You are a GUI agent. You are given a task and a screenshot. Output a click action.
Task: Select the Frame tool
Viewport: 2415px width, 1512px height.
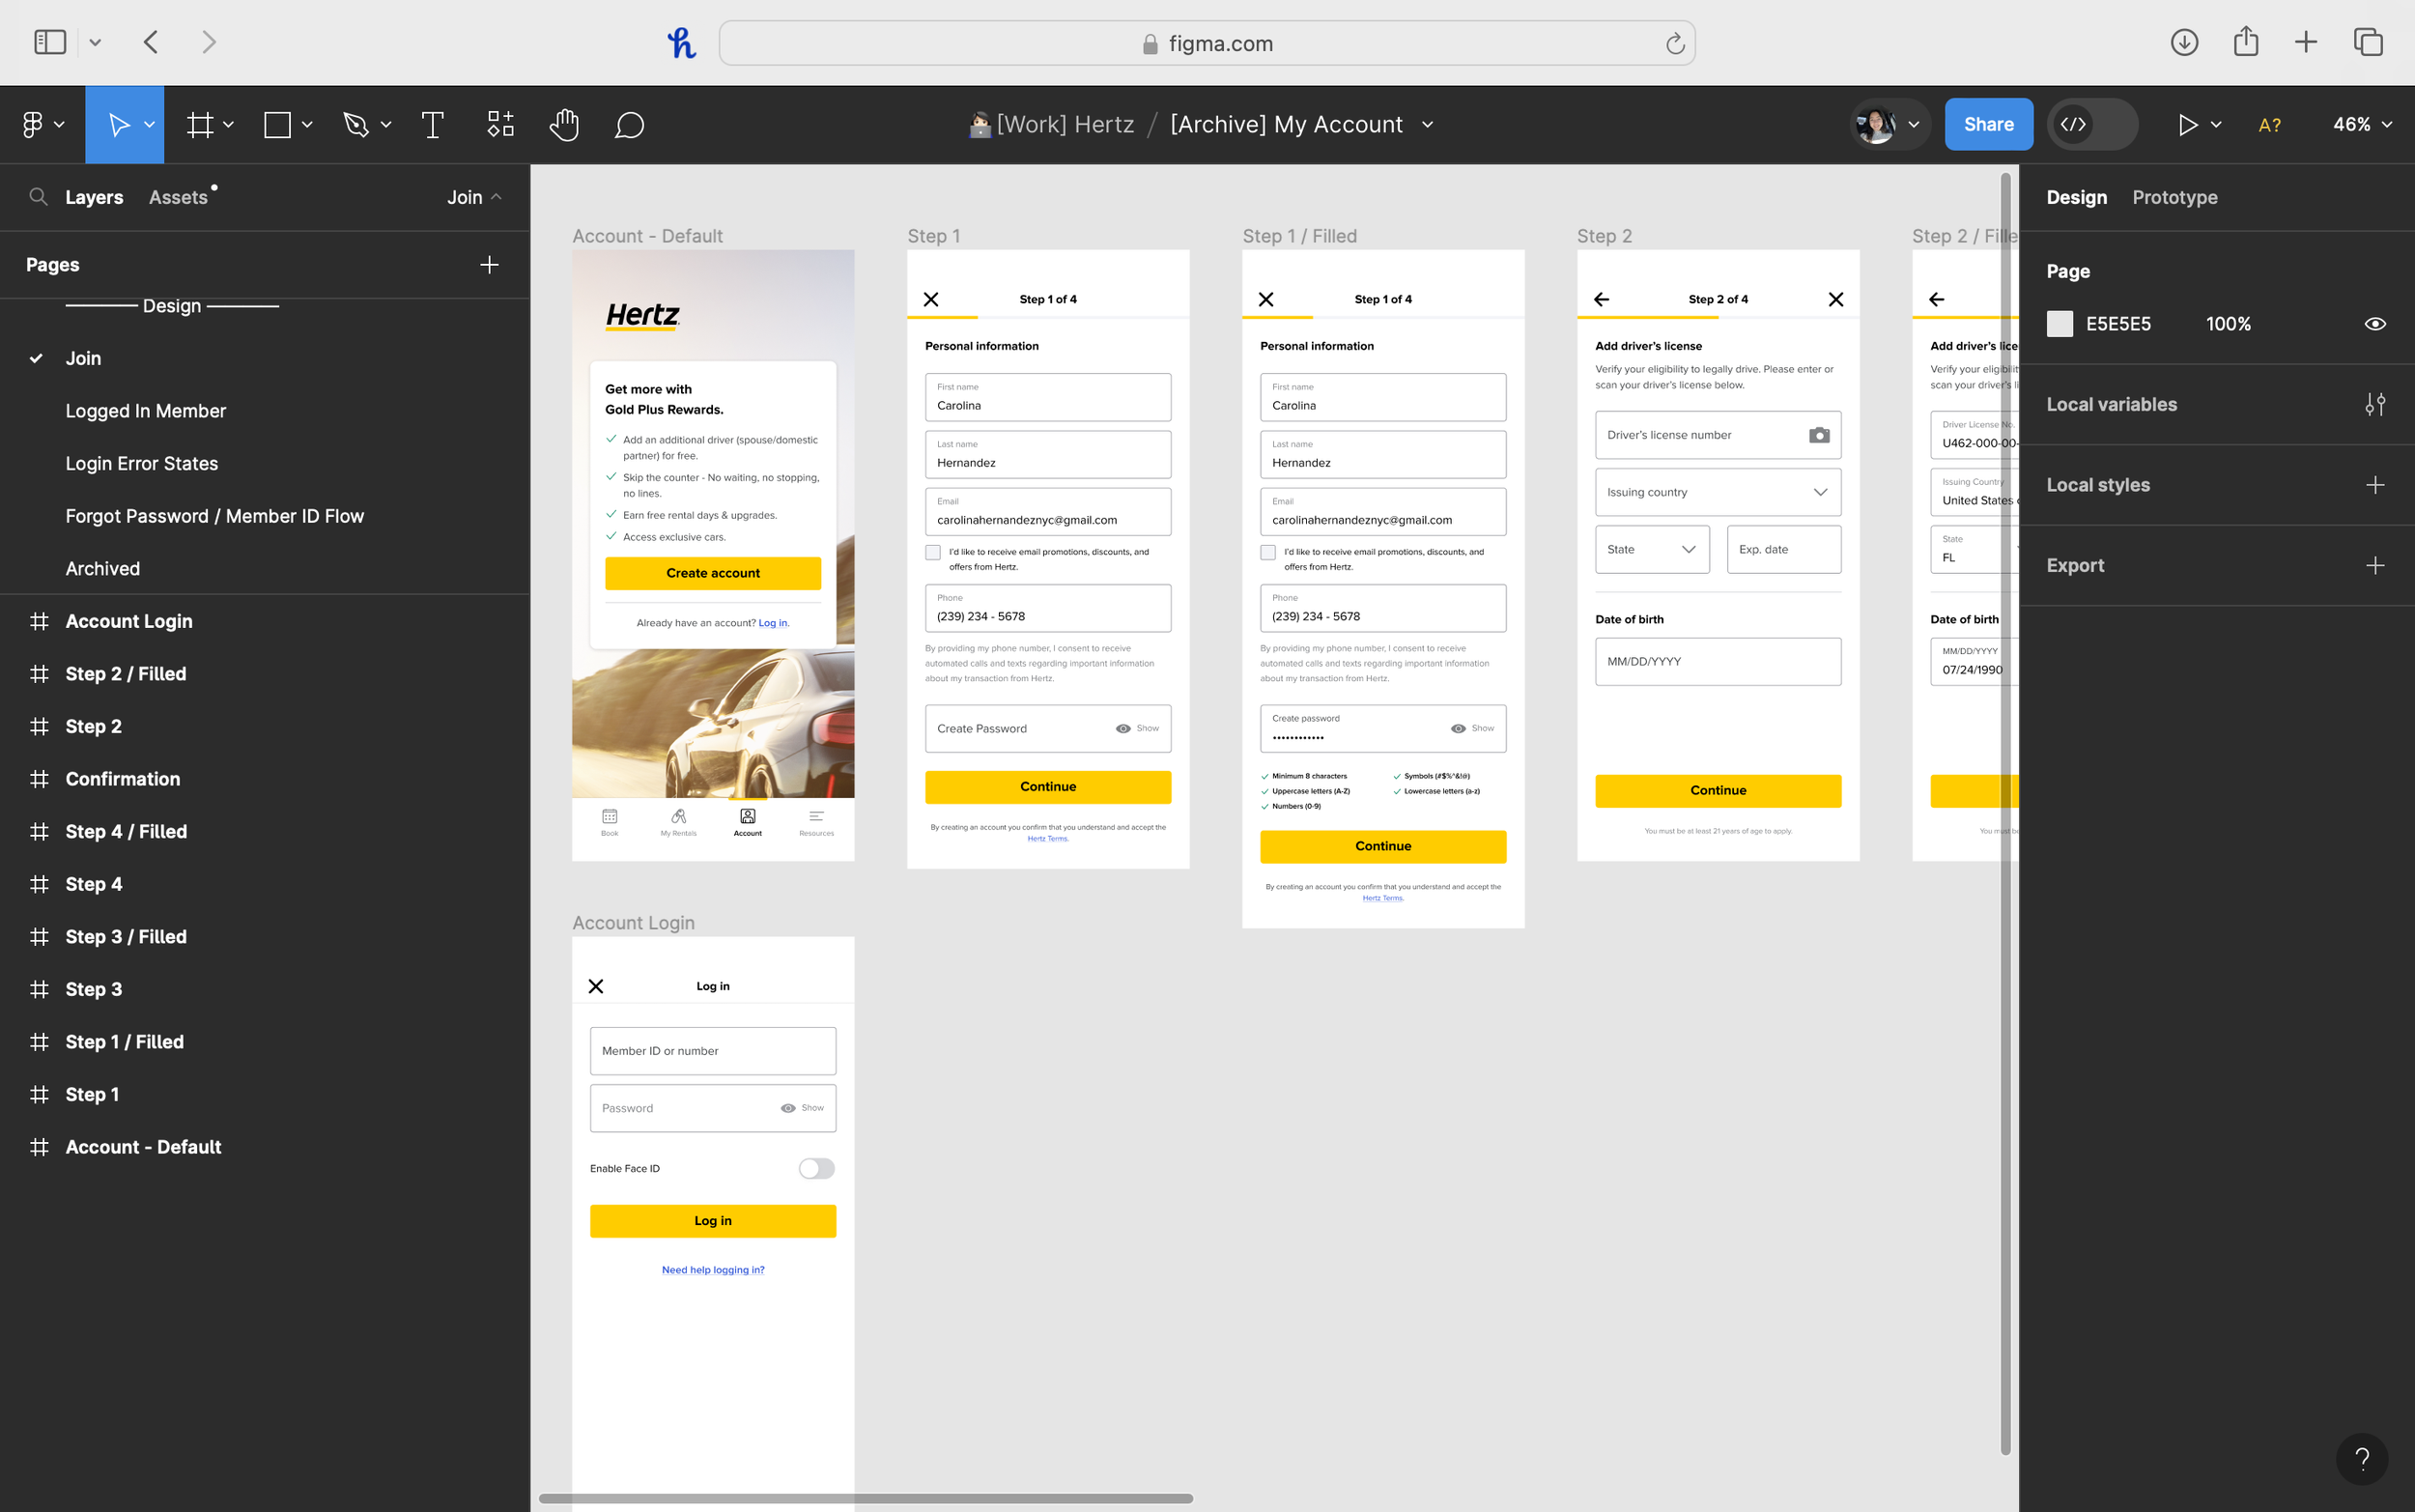click(200, 125)
